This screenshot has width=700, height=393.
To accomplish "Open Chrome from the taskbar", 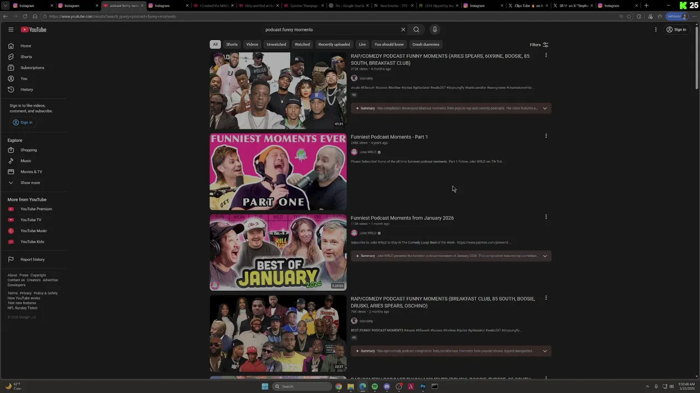I will (x=339, y=386).
